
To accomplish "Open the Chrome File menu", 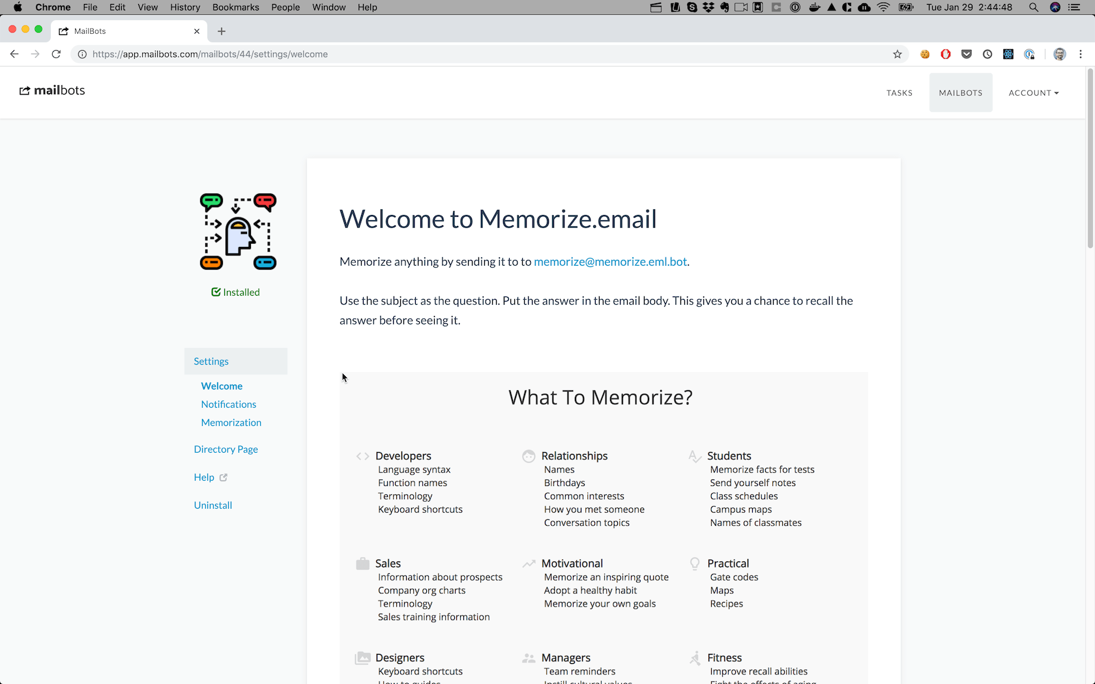I will coord(90,7).
